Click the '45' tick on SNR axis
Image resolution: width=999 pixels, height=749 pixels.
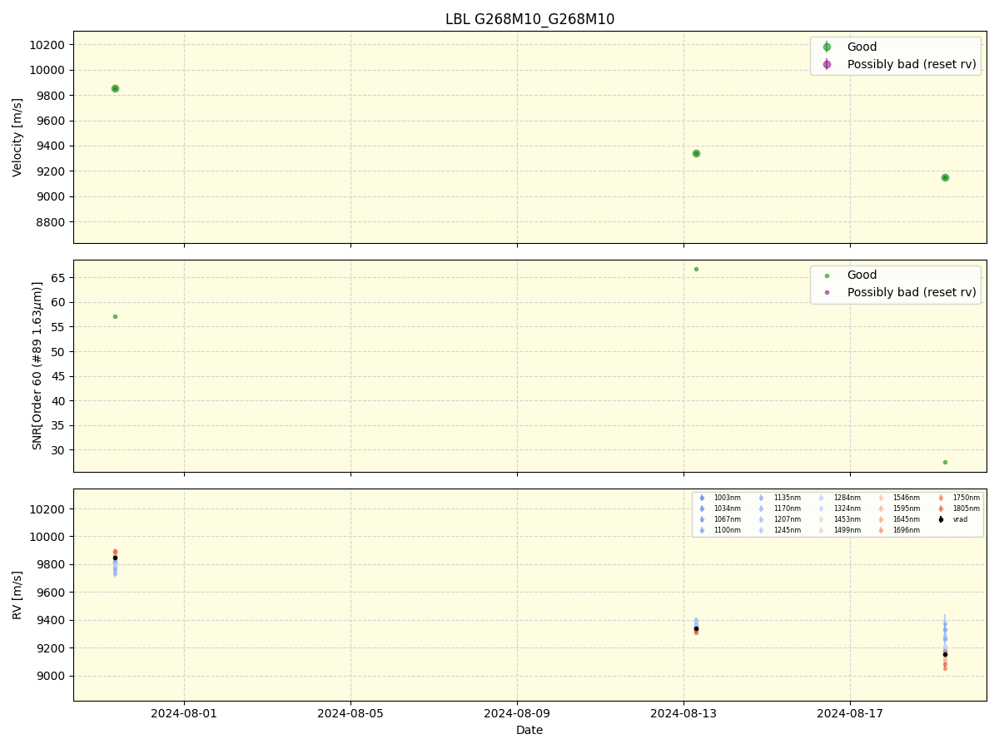60,376
